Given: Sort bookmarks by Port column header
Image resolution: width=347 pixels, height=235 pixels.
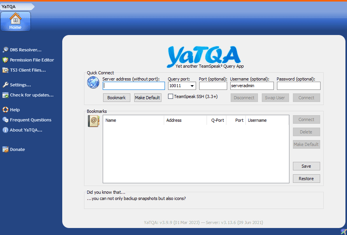Looking at the screenshot, I should click(x=236, y=120).
